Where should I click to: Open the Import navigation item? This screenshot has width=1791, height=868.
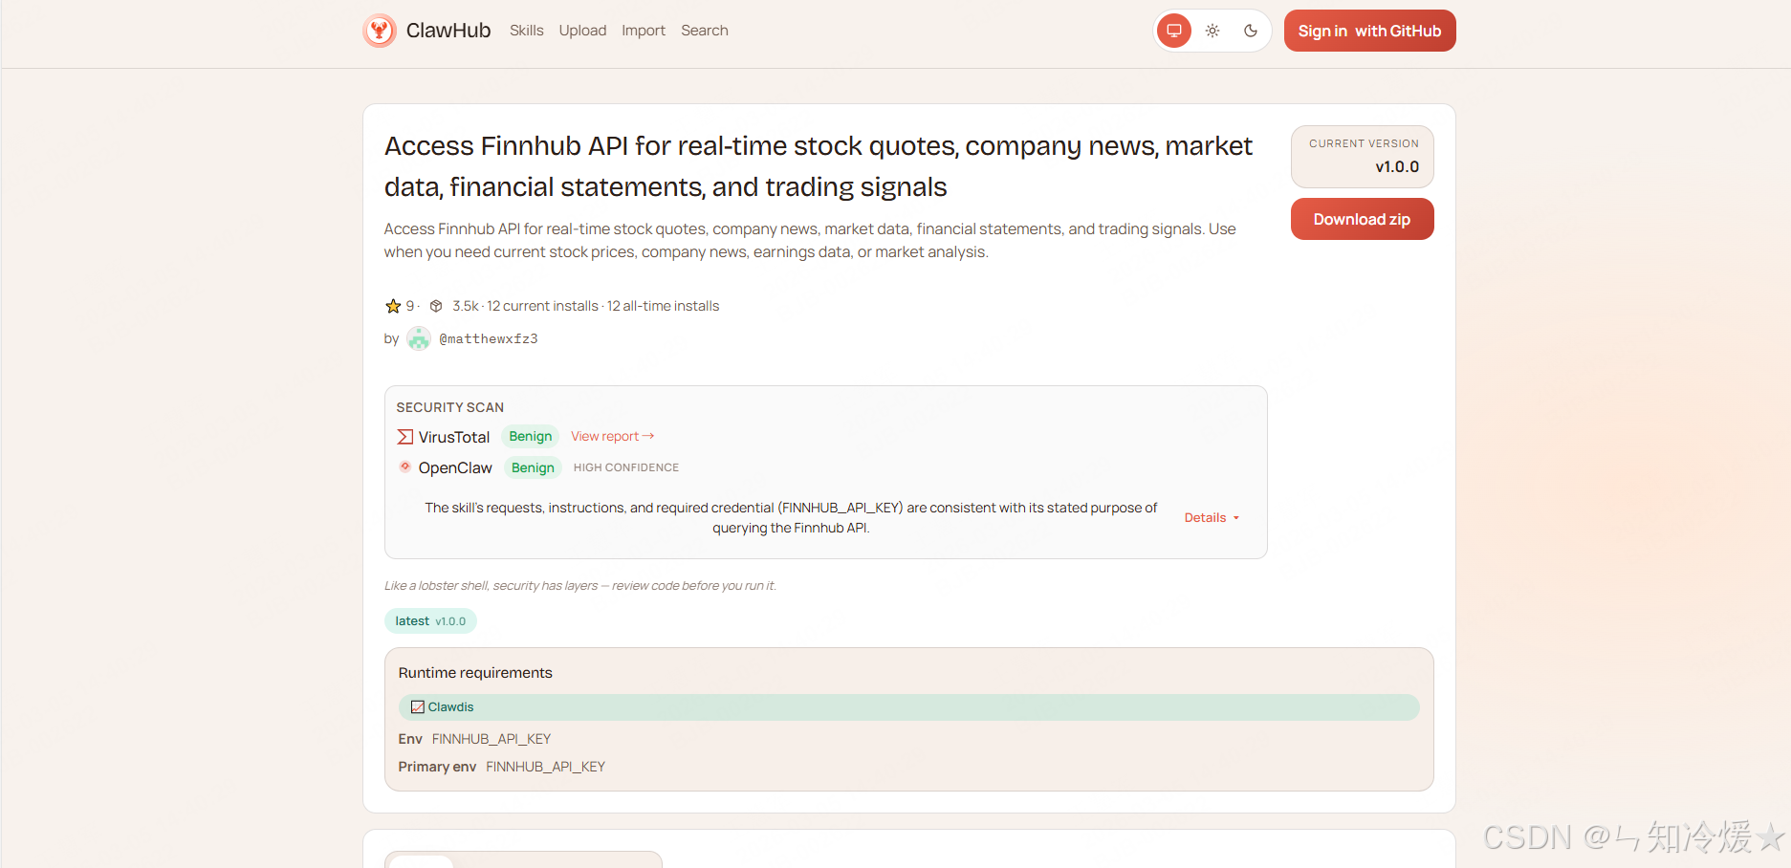click(644, 31)
